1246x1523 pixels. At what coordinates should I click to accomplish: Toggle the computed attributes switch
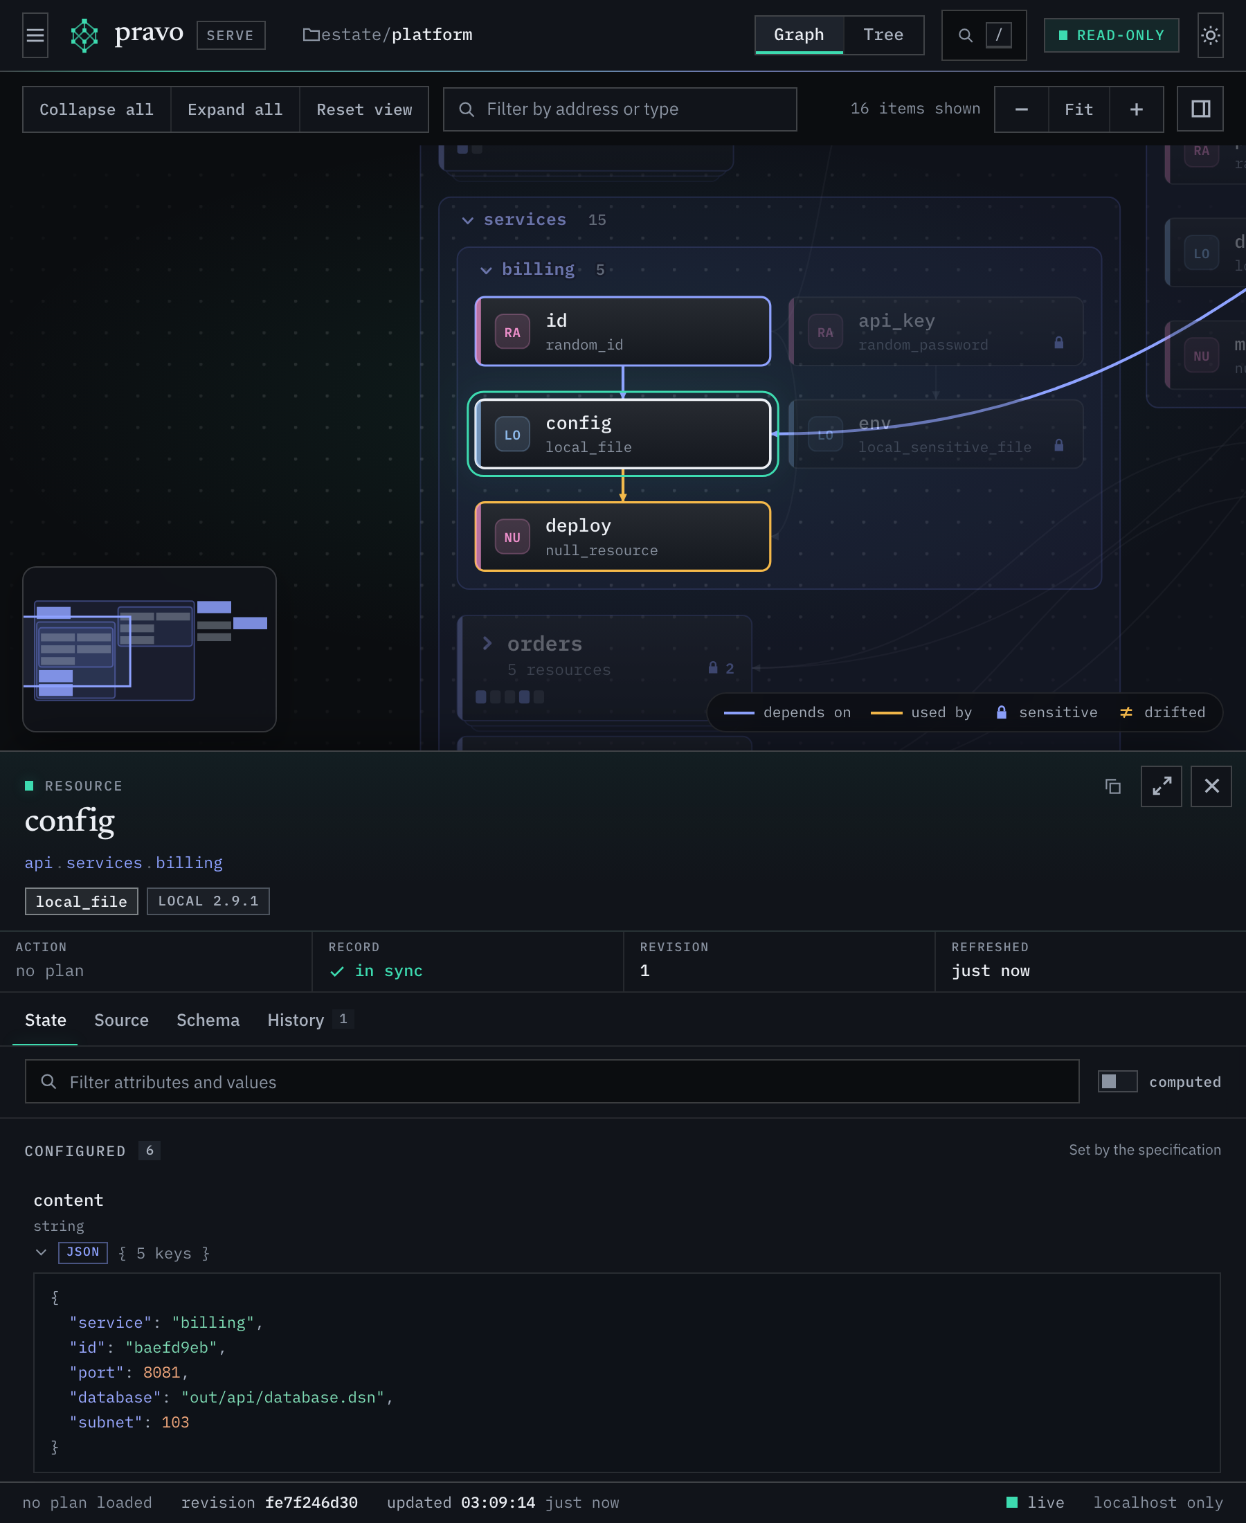tap(1117, 1081)
